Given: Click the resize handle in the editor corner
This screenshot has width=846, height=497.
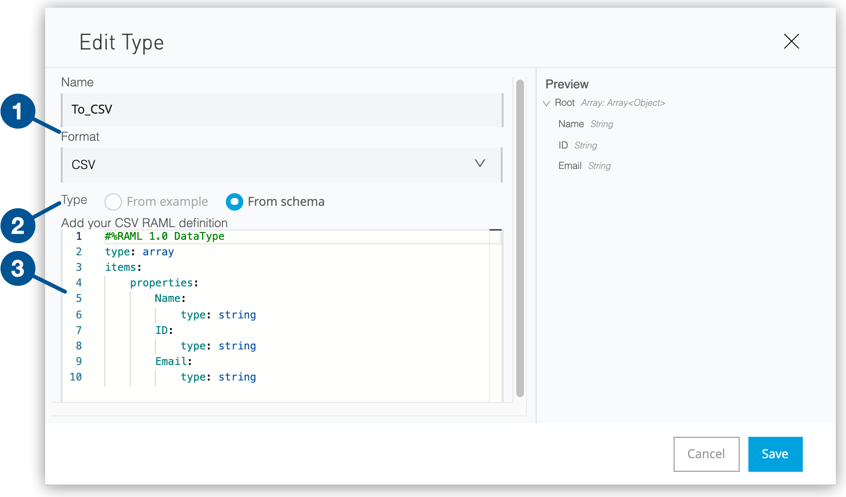Looking at the screenshot, I should tap(496, 230).
